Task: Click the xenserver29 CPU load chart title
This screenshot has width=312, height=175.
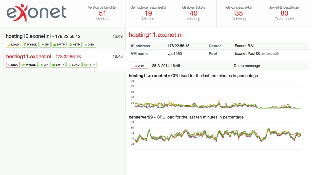Action: coord(186,117)
